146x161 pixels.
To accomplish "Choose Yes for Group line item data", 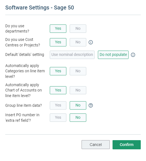I will 58,105.
